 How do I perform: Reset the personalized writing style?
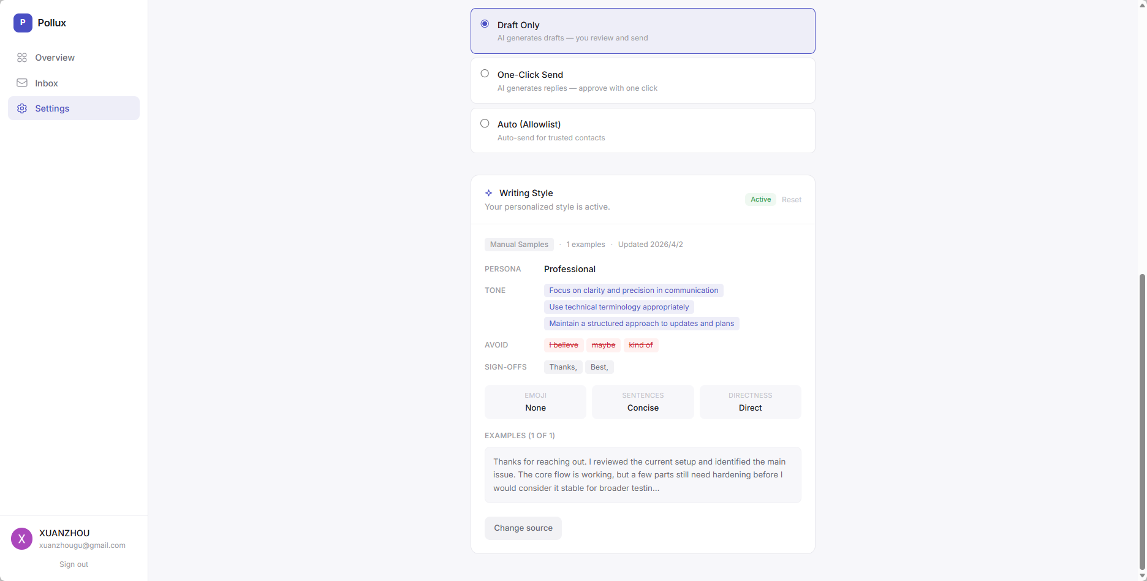(x=791, y=200)
